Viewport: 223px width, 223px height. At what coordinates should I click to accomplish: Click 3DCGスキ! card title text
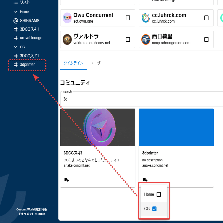pyautogui.click(x=73, y=153)
